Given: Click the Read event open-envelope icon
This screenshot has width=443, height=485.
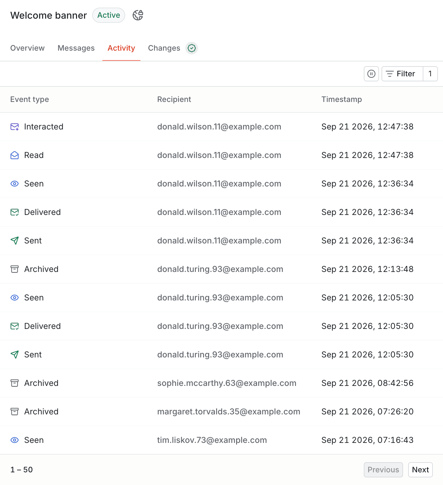Looking at the screenshot, I should click(15, 155).
